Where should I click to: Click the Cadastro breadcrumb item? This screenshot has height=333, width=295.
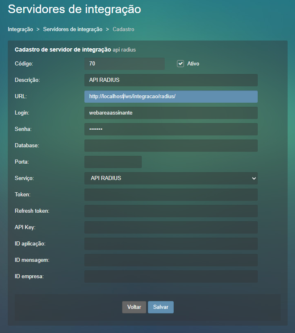coord(123,29)
